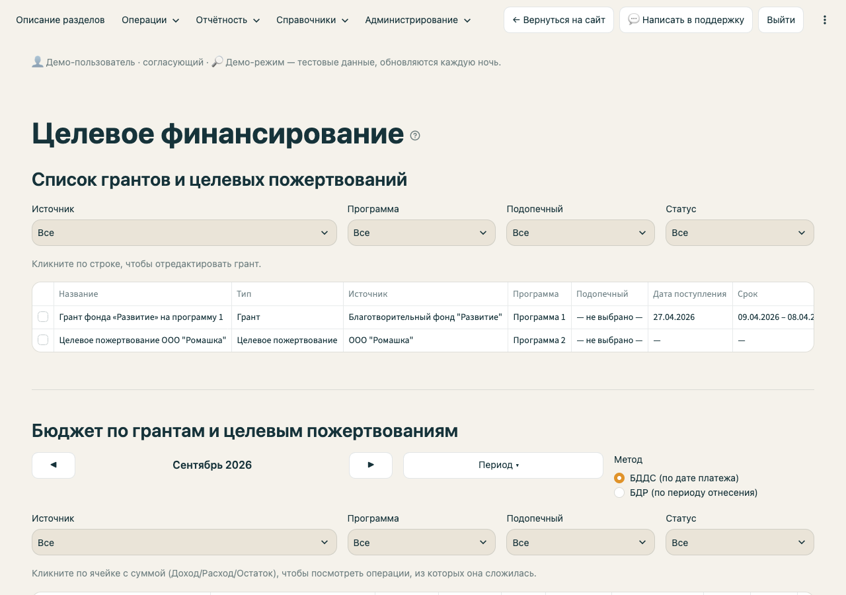
Task: Tick checkbox for Грант фонда «Развитие» row
Action: pos(43,317)
